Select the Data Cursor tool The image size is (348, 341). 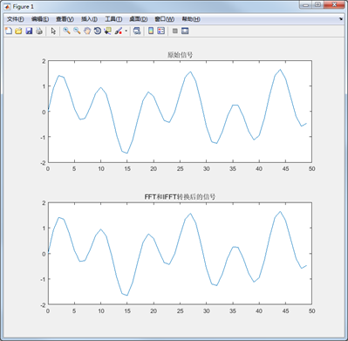(x=107, y=31)
